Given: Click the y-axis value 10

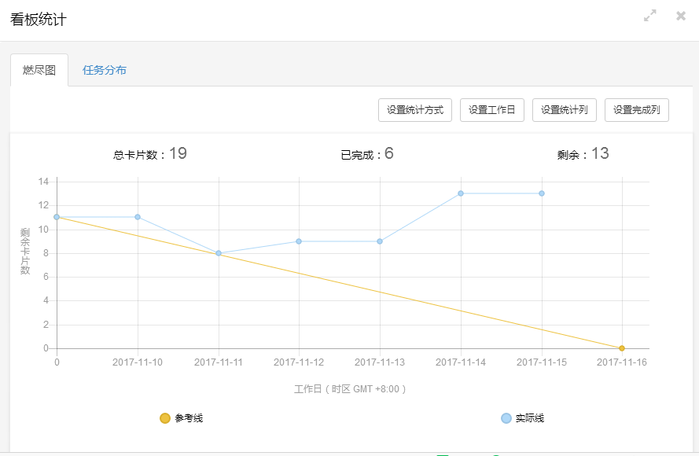Looking at the screenshot, I should click(43, 230).
